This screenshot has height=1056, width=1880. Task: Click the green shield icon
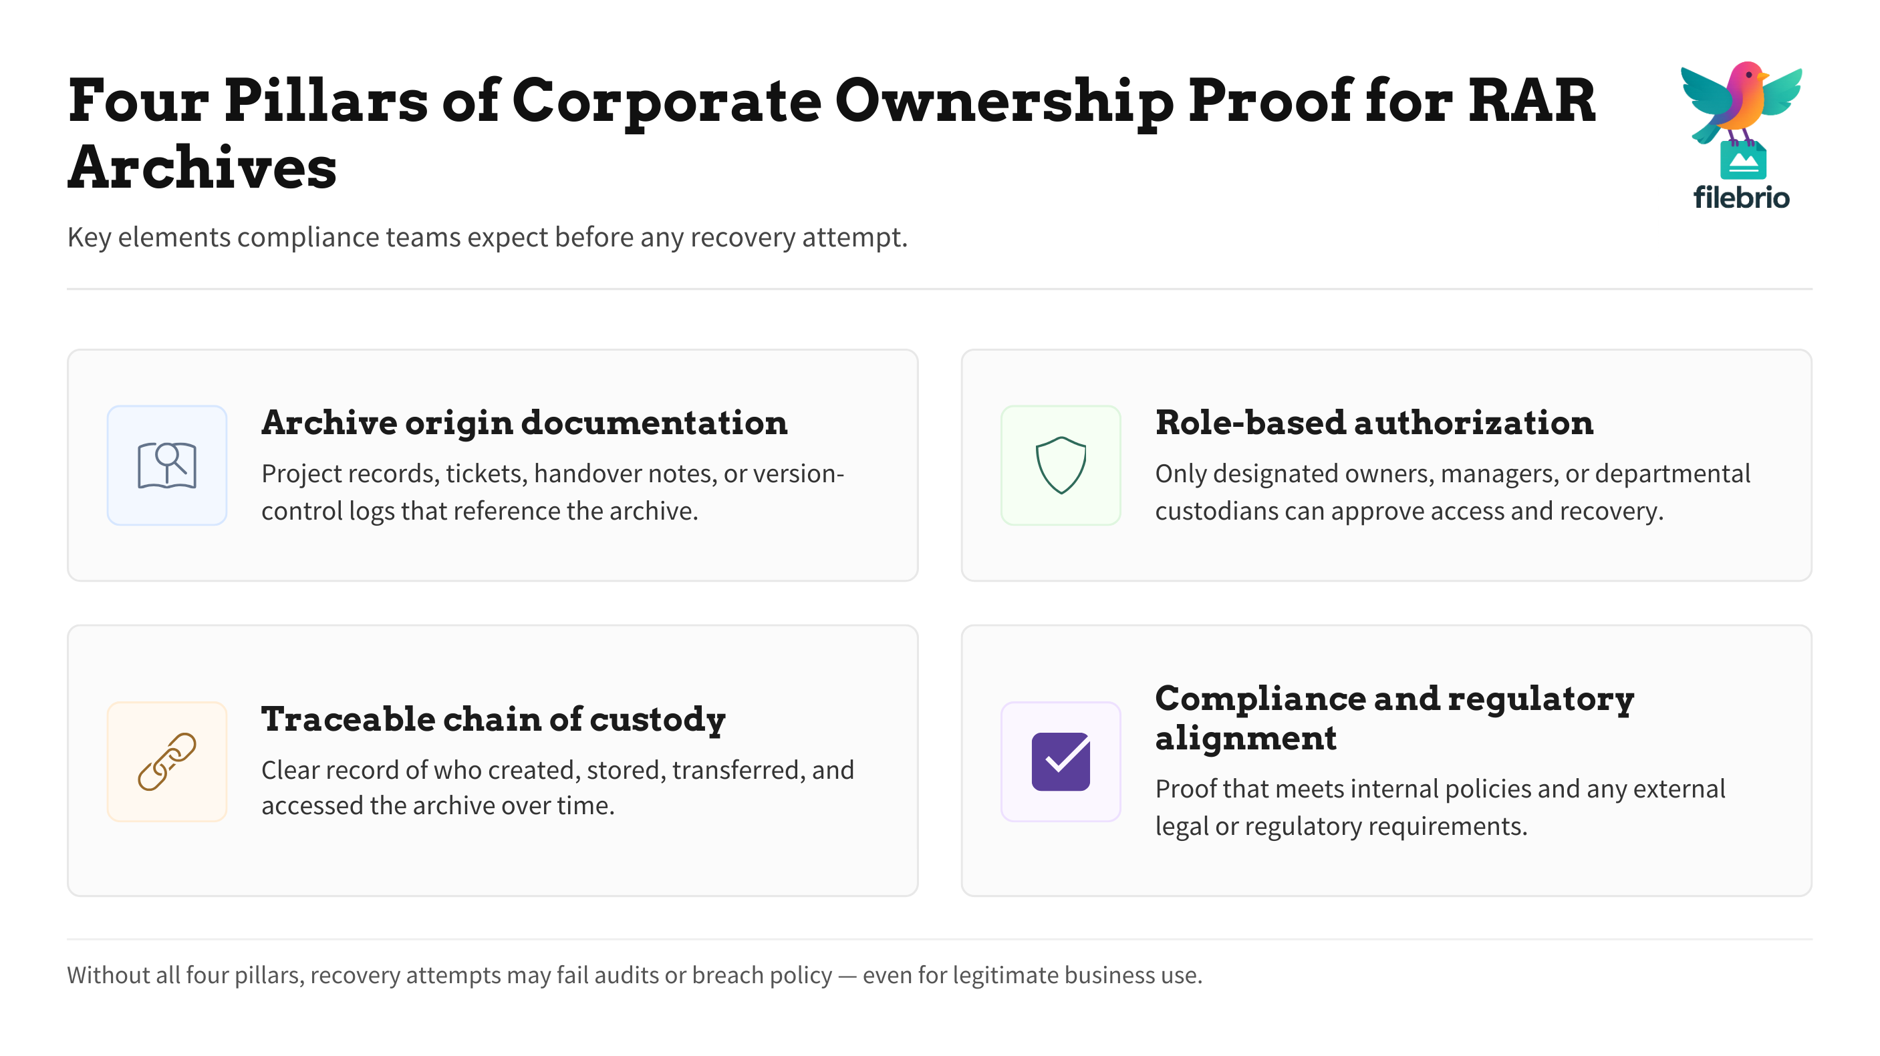(1061, 466)
